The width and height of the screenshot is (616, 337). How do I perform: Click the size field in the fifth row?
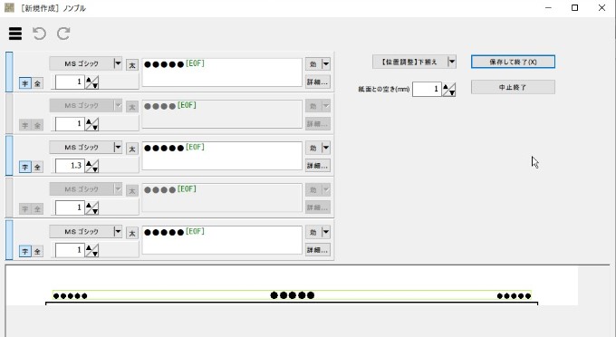click(x=70, y=250)
